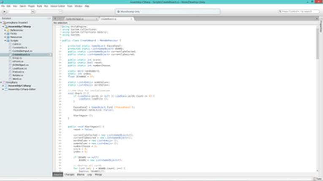Select the Source view tab

58,175
